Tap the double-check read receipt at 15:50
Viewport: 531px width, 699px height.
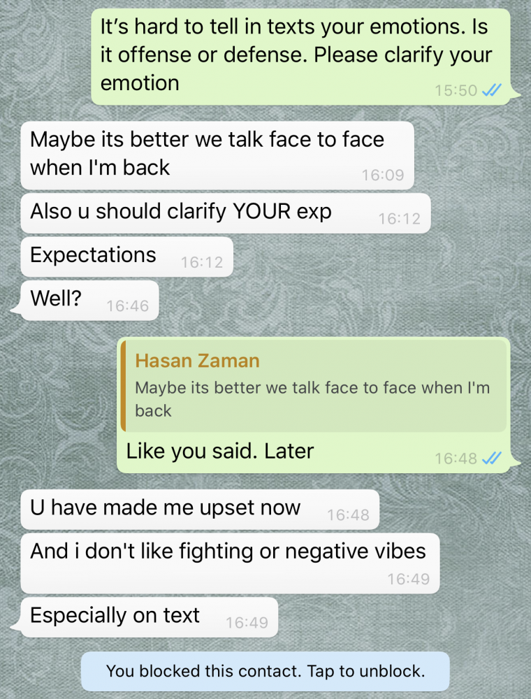click(x=492, y=90)
